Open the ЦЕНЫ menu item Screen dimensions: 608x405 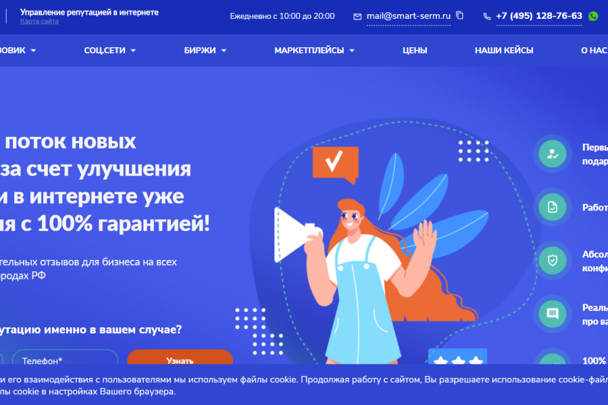tap(415, 51)
